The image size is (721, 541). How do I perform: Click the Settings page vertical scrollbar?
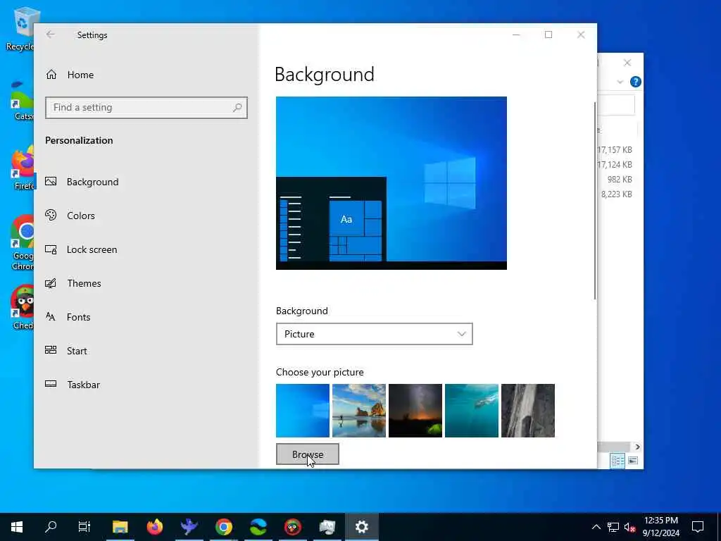[595, 201]
